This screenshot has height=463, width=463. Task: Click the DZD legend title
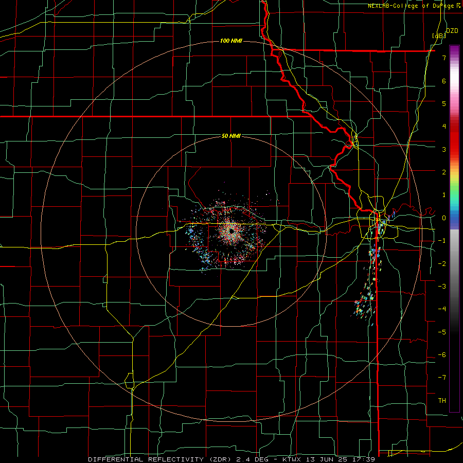click(x=452, y=31)
